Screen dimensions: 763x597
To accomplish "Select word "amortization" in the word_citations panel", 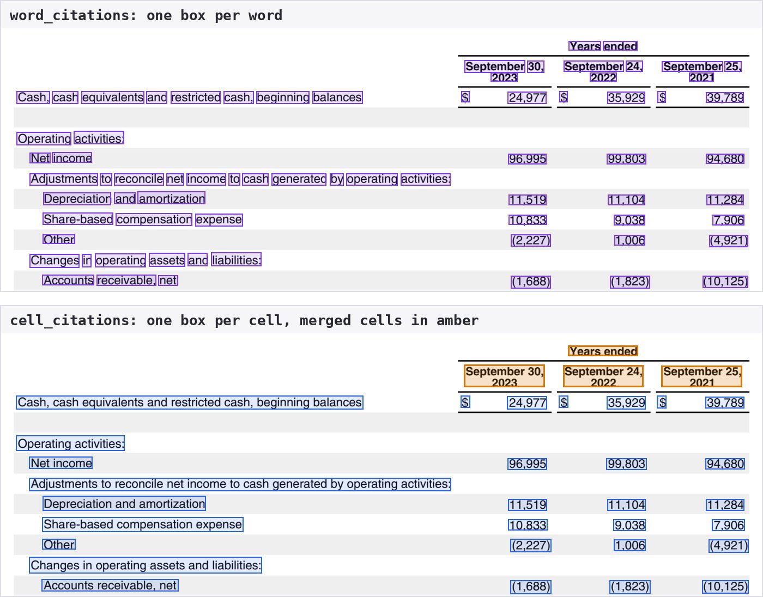I will click(172, 199).
